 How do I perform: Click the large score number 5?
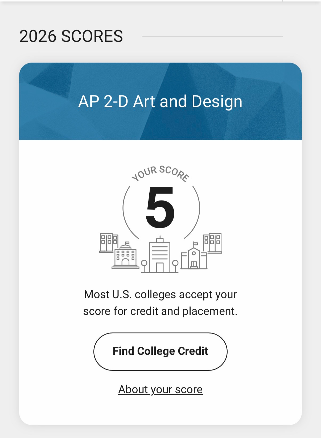pyautogui.click(x=160, y=207)
